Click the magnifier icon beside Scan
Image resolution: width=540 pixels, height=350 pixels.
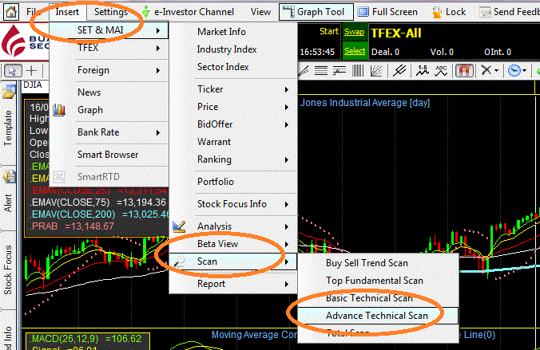[179, 262]
